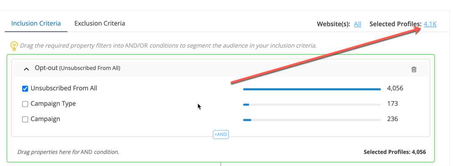Delete the Opt-out filter using trash icon

pyautogui.click(x=414, y=69)
